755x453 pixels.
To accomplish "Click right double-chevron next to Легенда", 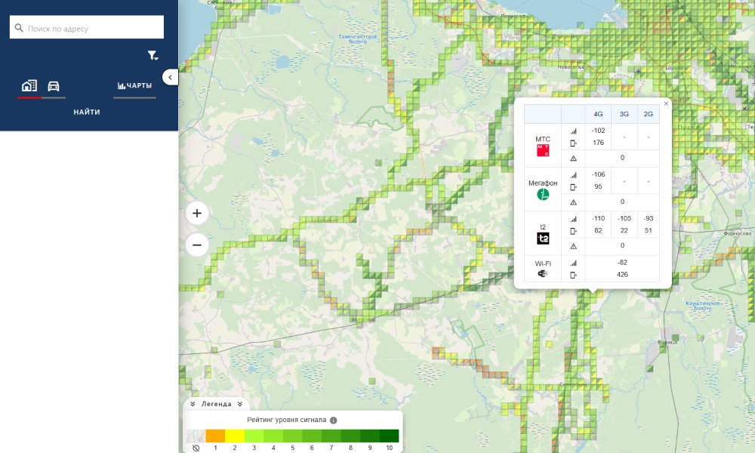I will (x=240, y=404).
